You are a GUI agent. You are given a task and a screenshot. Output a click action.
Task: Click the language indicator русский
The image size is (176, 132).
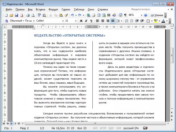coord(131,128)
